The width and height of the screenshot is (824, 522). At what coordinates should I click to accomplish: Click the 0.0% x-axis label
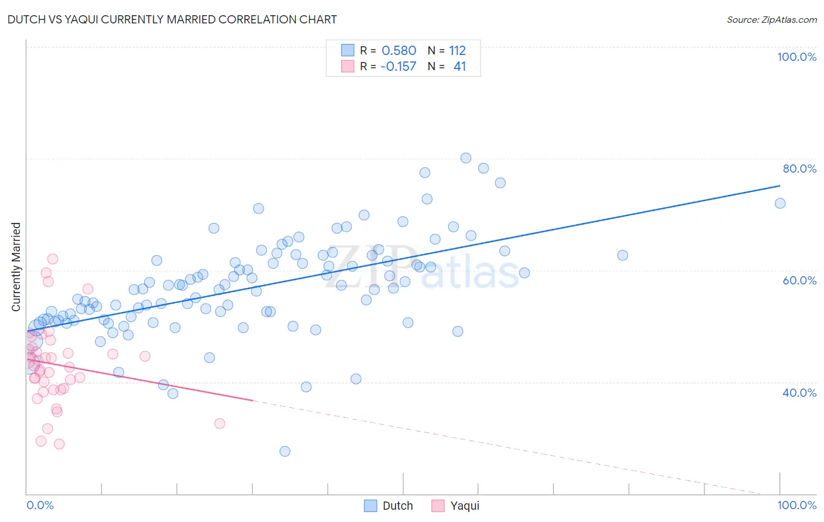click(x=40, y=505)
